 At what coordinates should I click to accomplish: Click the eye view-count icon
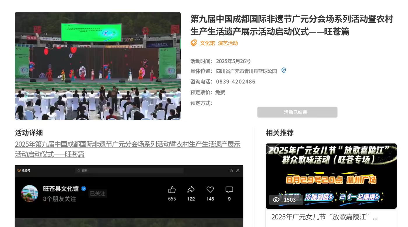click(276, 200)
